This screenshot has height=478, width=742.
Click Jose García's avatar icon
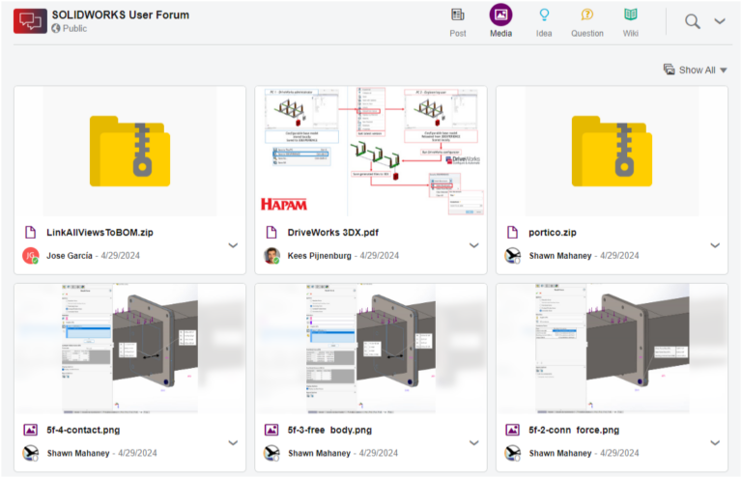pyautogui.click(x=30, y=256)
